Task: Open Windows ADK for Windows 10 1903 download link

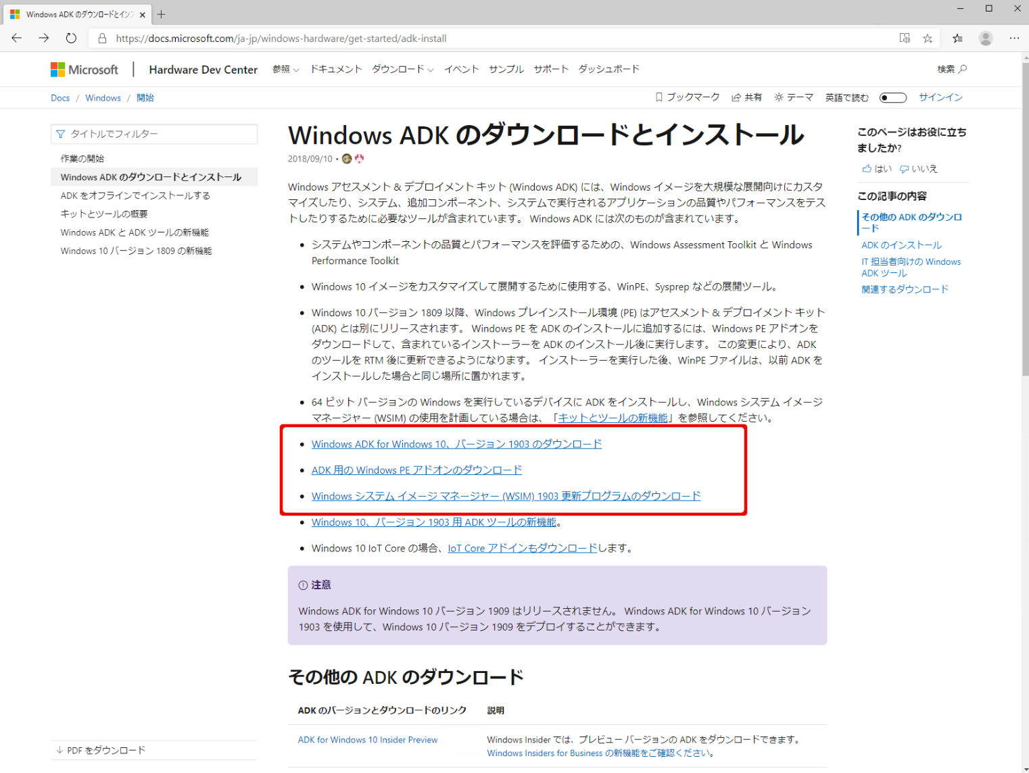Action: 456,444
